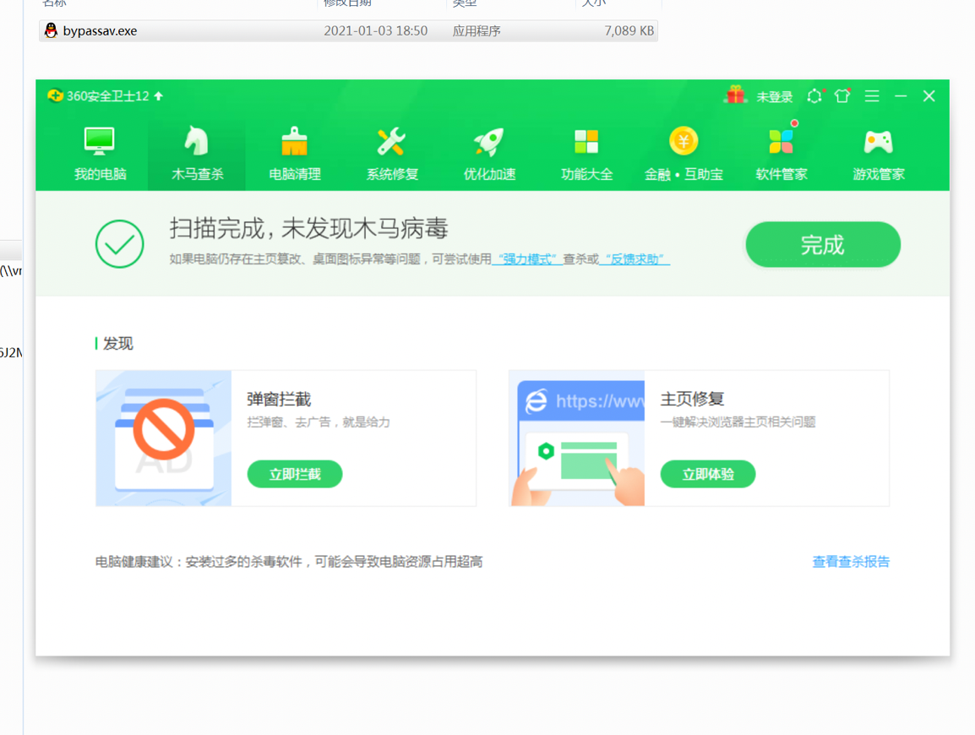Click the skin shirt icon in title bar
Screen dimensions: 975x735
point(842,95)
